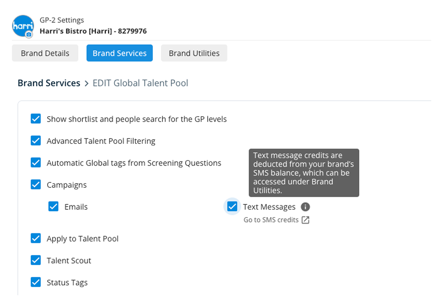Click the Harri's Bistro brand name header
Image resolution: width=440 pixels, height=304 pixels.
93,31
